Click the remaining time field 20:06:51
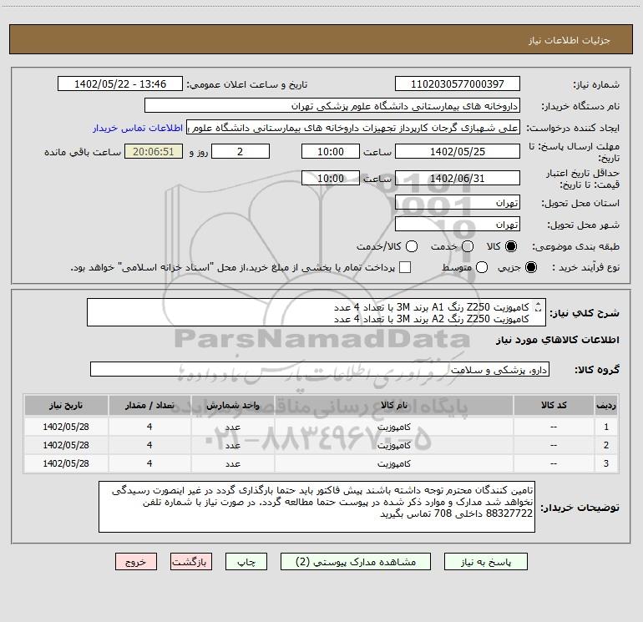Screen dimensions: 643x622 (154, 152)
